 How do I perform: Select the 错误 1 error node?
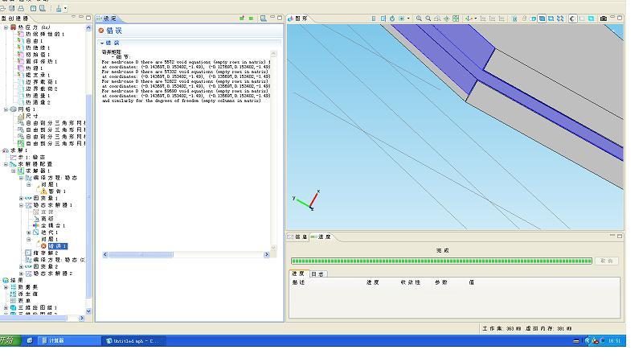click(x=57, y=246)
